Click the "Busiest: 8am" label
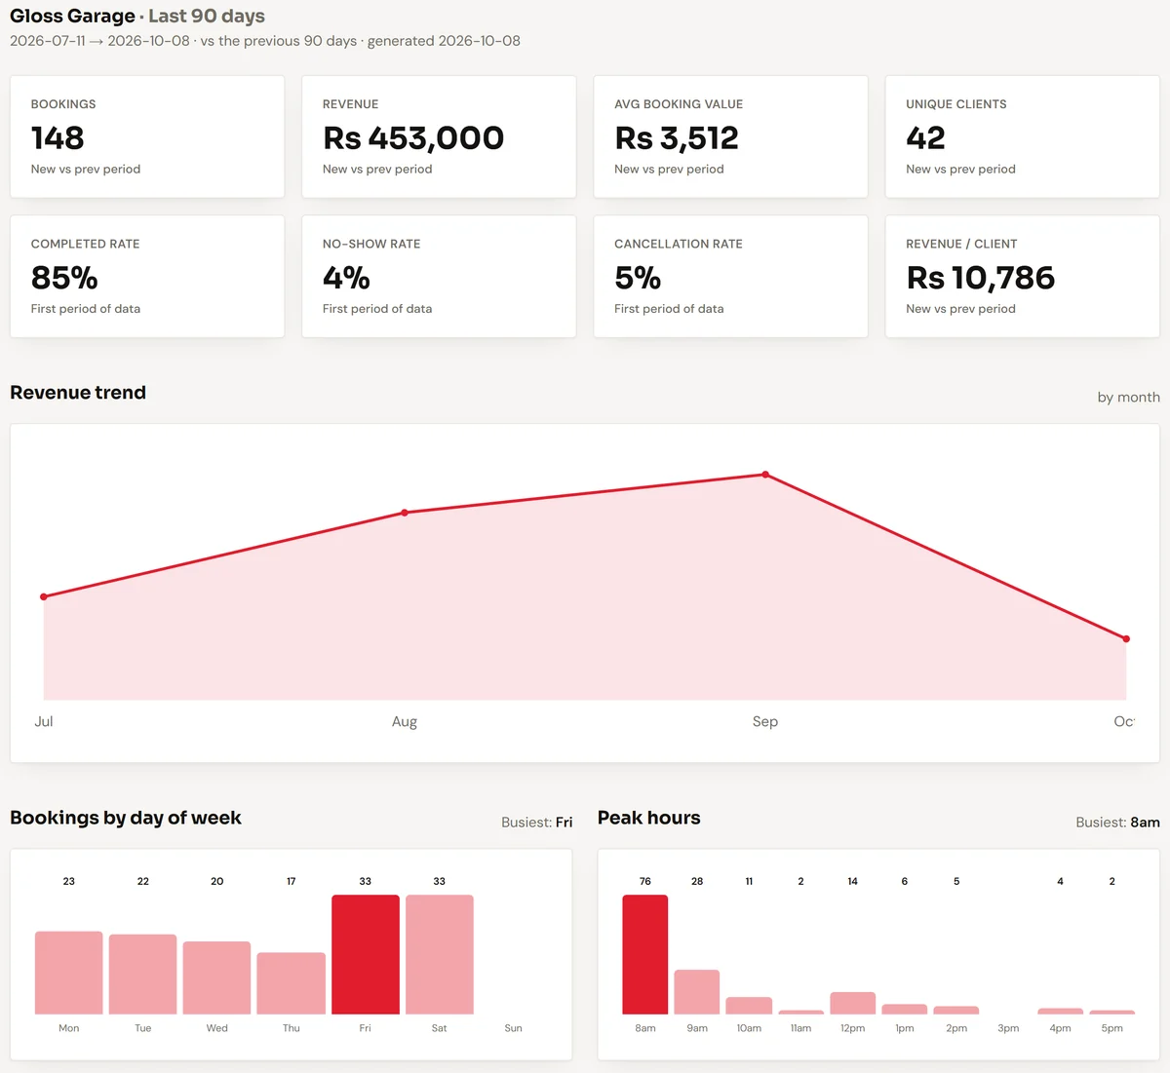Image resolution: width=1170 pixels, height=1073 pixels. click(1118, 823)
